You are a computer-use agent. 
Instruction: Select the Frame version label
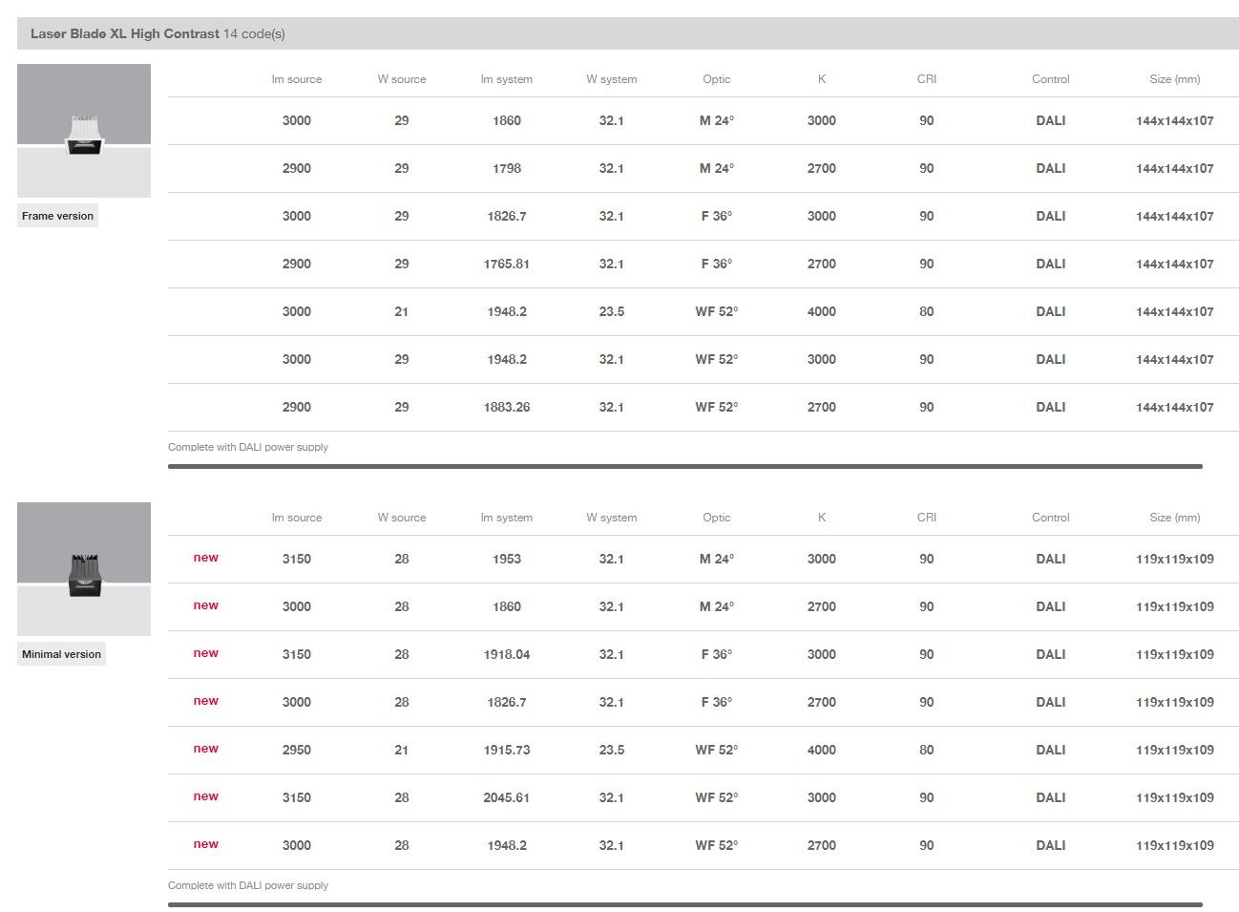(58, 216)
